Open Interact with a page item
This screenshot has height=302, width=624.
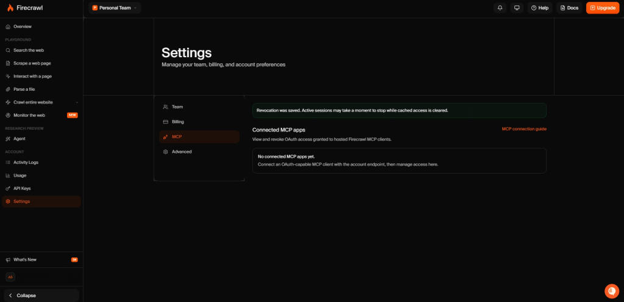point(41,76)
